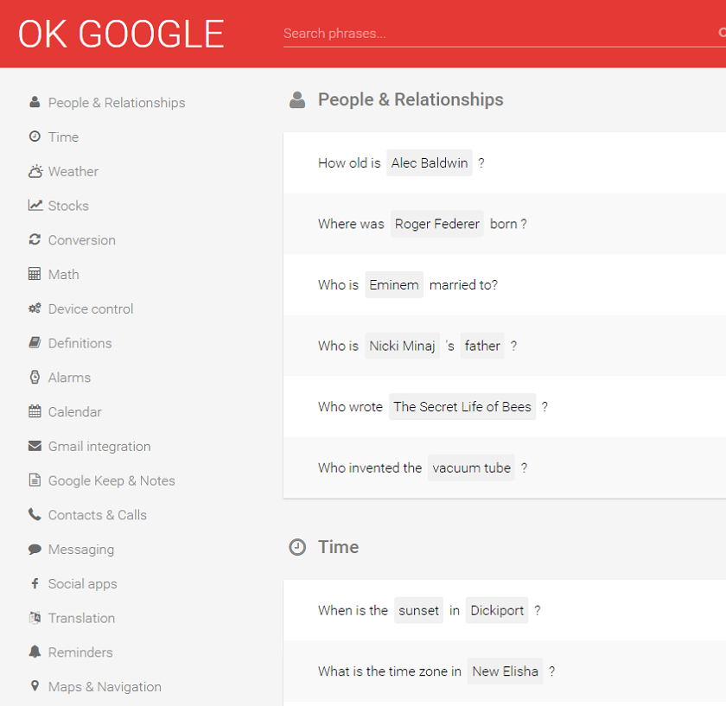Click the OK GOOGLE header title

click(x=121, y=35)
